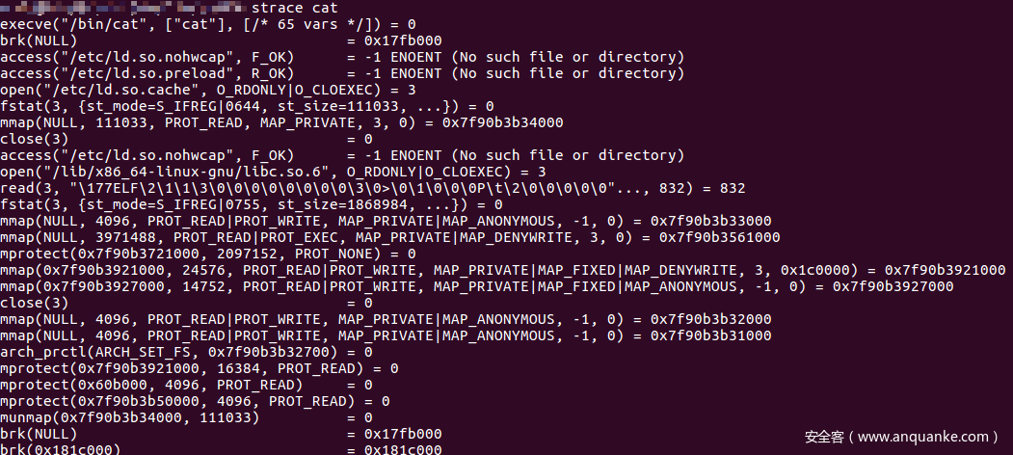Click the munmap 0x7f90b3b34000 line
The width and height of the screenshot is (1013, 455).
186,417
